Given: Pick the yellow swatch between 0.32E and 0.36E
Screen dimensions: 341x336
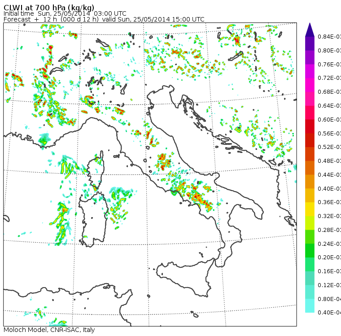Looking at the screenshot, I should (x=310, y=209).
